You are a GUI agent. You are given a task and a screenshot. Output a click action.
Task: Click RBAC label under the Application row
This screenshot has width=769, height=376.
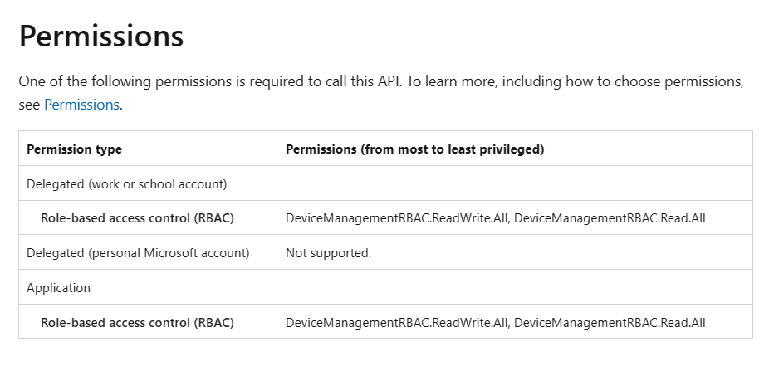click(x=137, y=322)
